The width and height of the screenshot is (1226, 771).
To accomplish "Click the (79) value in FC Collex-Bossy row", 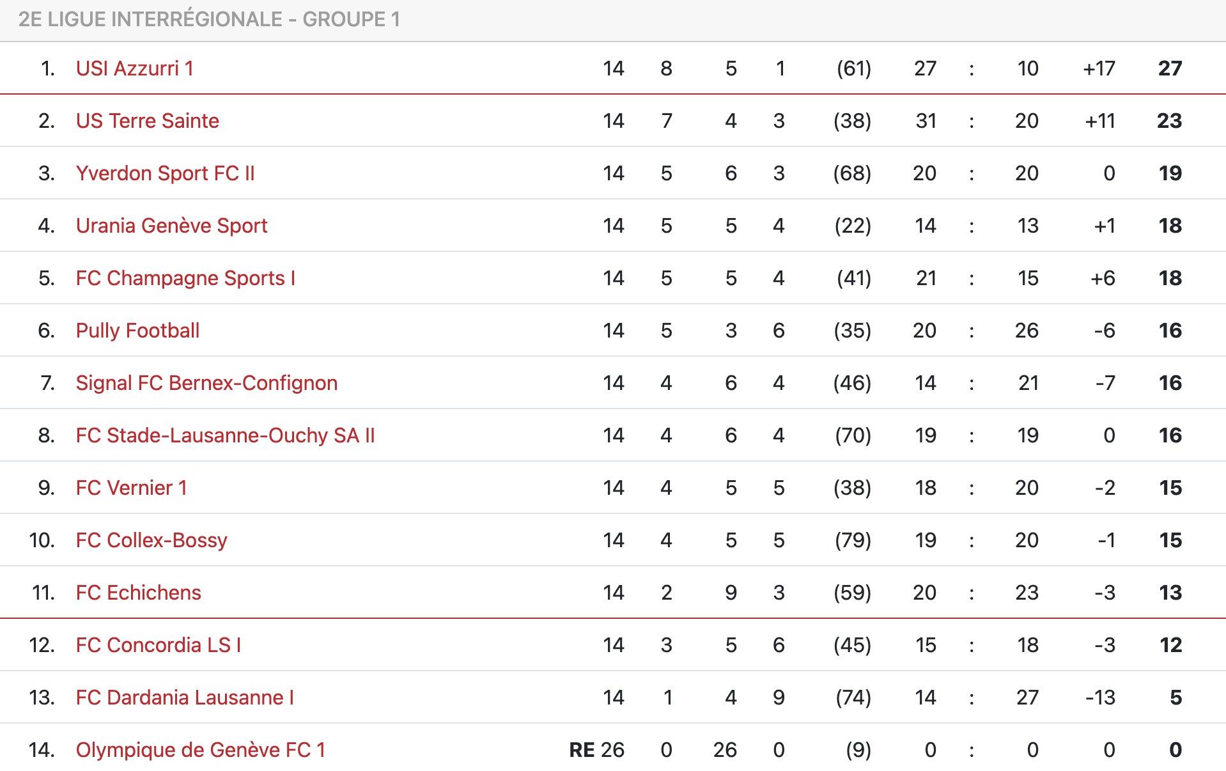I will [853, 540].
